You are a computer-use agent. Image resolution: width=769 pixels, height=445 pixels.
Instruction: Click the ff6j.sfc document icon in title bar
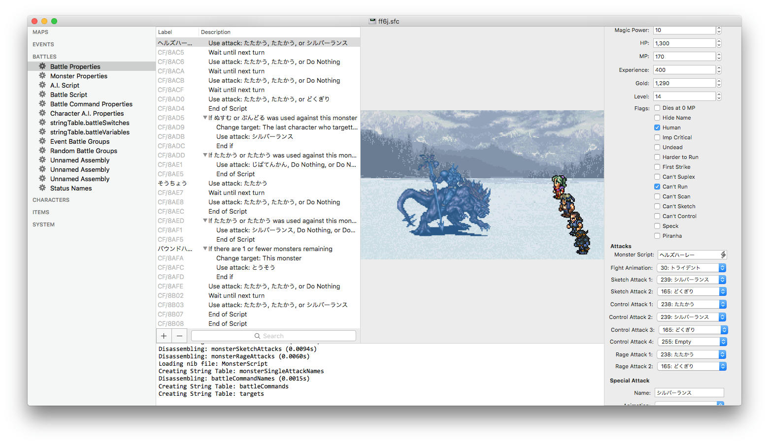point(372,21)
